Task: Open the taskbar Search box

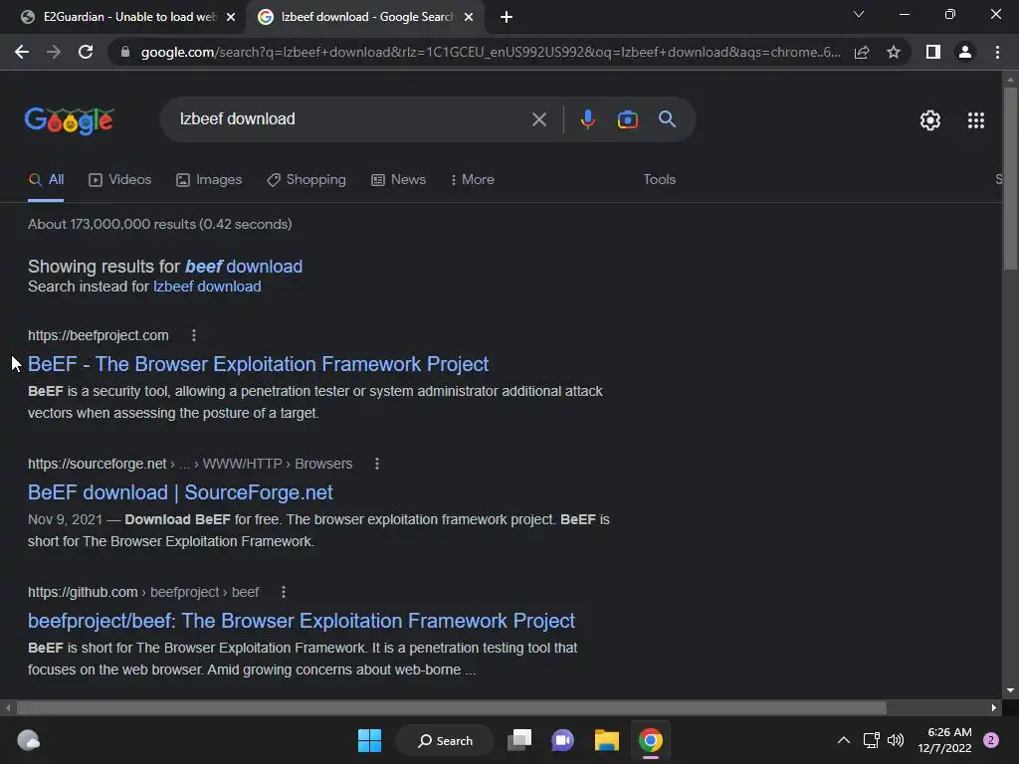Action: (445, 740)
